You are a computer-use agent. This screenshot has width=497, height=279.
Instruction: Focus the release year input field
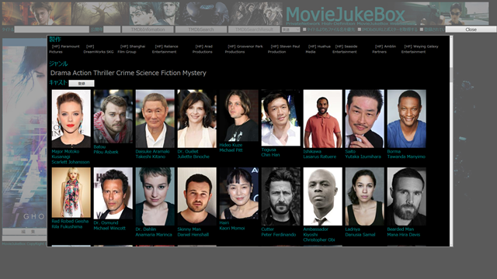click(112, 29)
